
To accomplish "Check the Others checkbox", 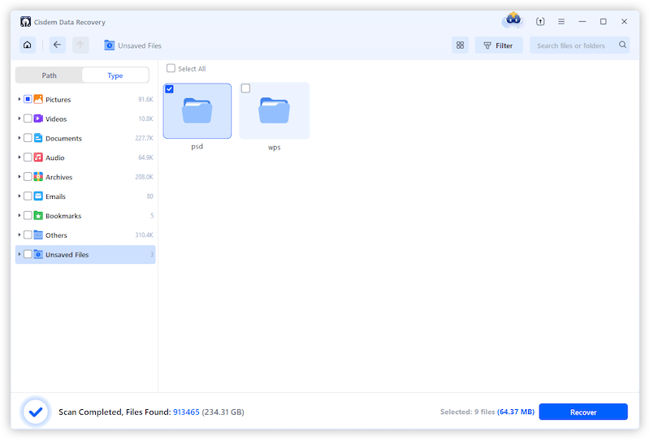I will pos(28,235).
